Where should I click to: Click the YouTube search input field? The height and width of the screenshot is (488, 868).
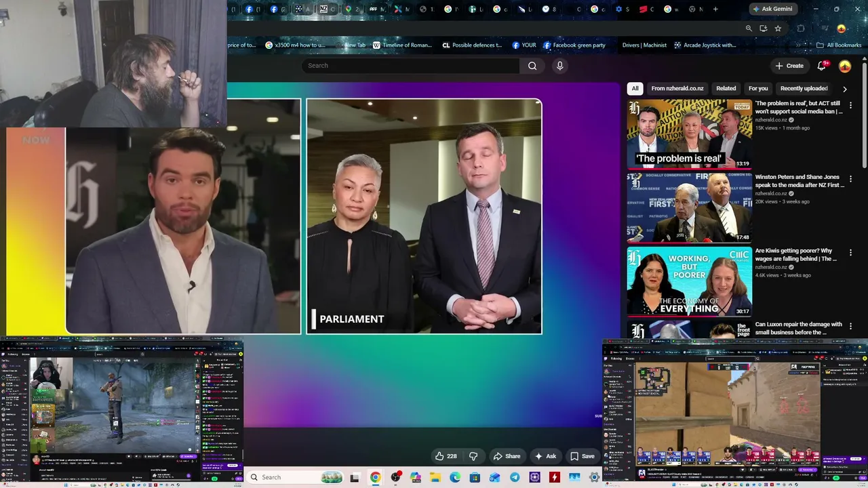[410, 66]
